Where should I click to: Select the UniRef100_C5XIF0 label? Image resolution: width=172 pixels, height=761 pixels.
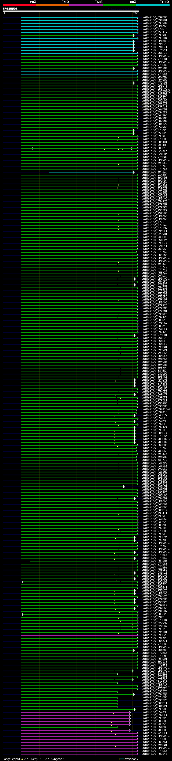(x=154, y=282)
